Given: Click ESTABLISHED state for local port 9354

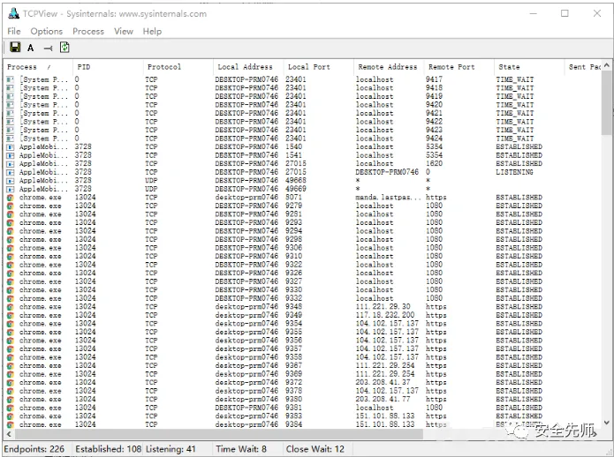Looking at the screenshot, I should click(519, 324).
